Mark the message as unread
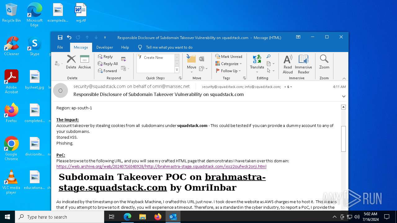This screenshot has width=397, height=223. tap(229, 57)
